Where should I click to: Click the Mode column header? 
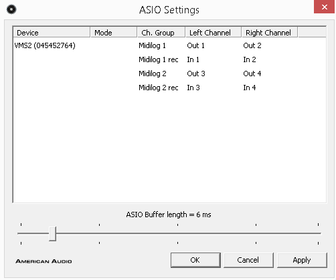[x=114, y=33]
